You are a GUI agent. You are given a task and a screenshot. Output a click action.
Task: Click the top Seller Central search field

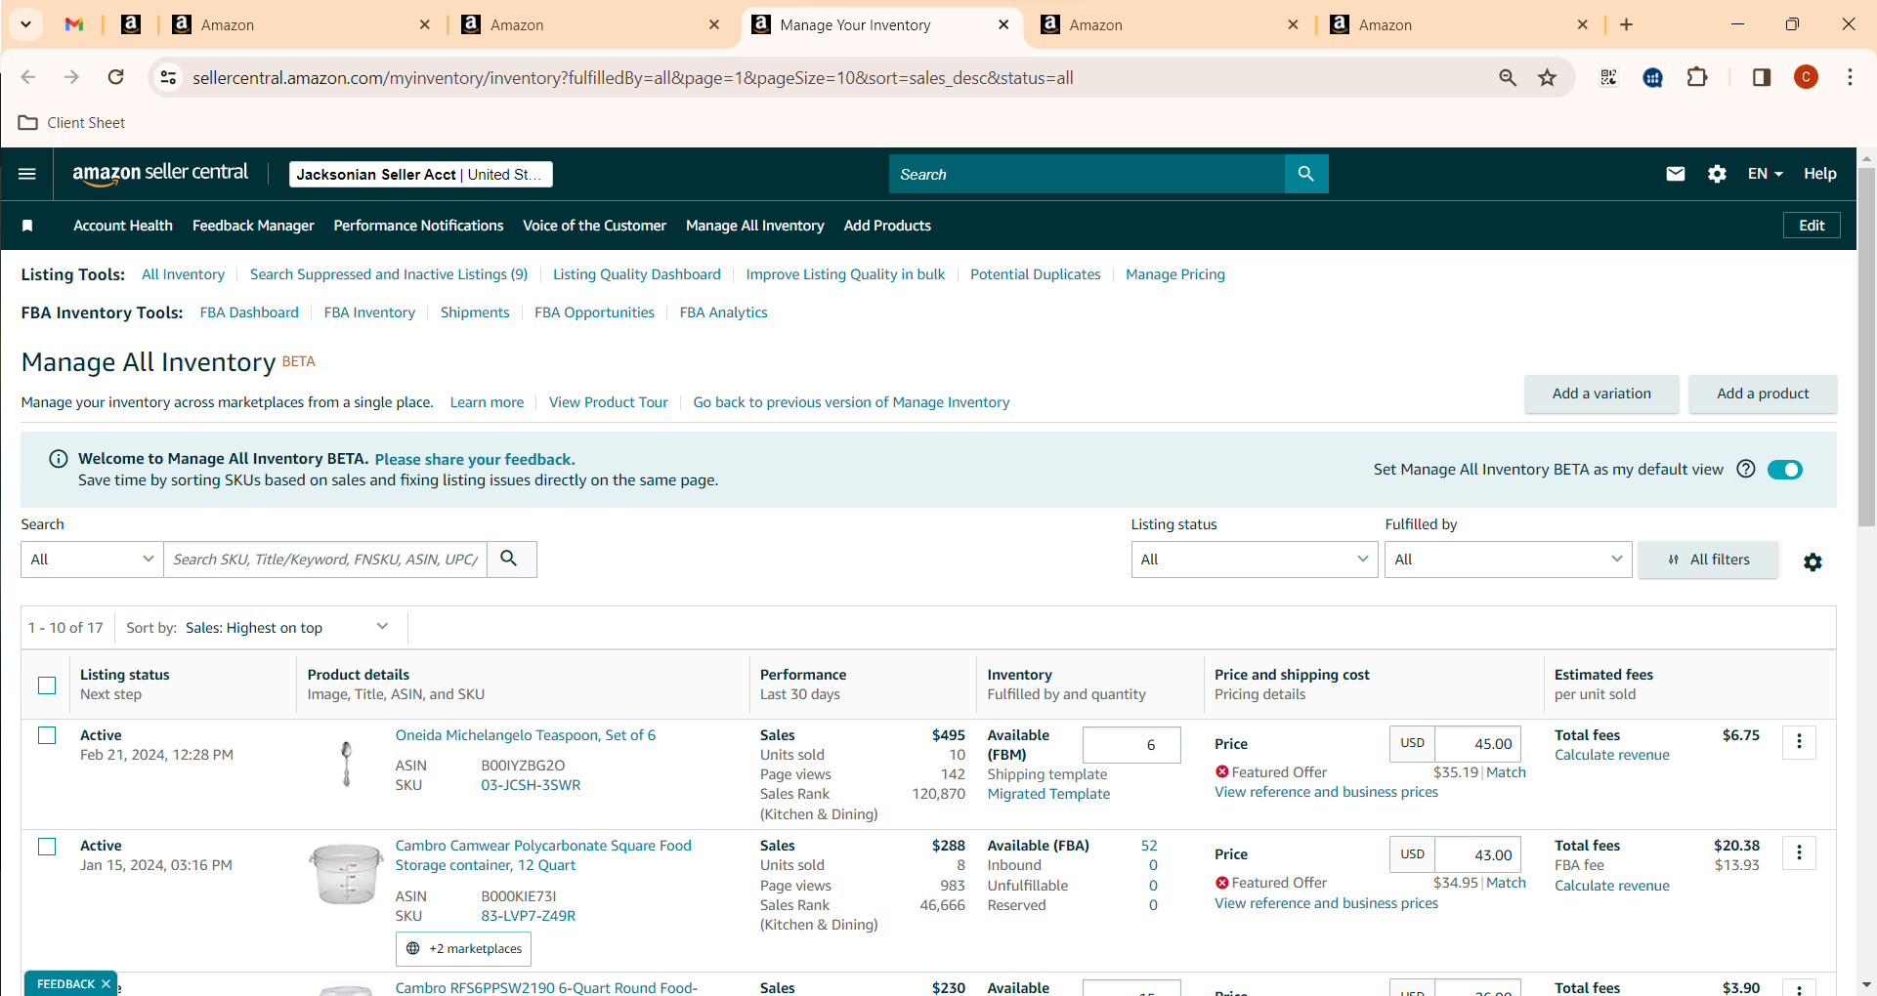[x=1087, y=174]
